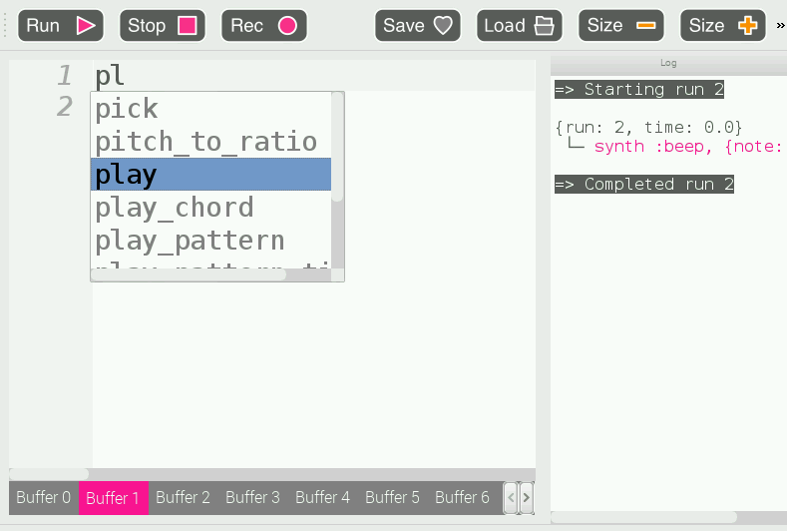Load a file via the folder icon

click(544, 26)
